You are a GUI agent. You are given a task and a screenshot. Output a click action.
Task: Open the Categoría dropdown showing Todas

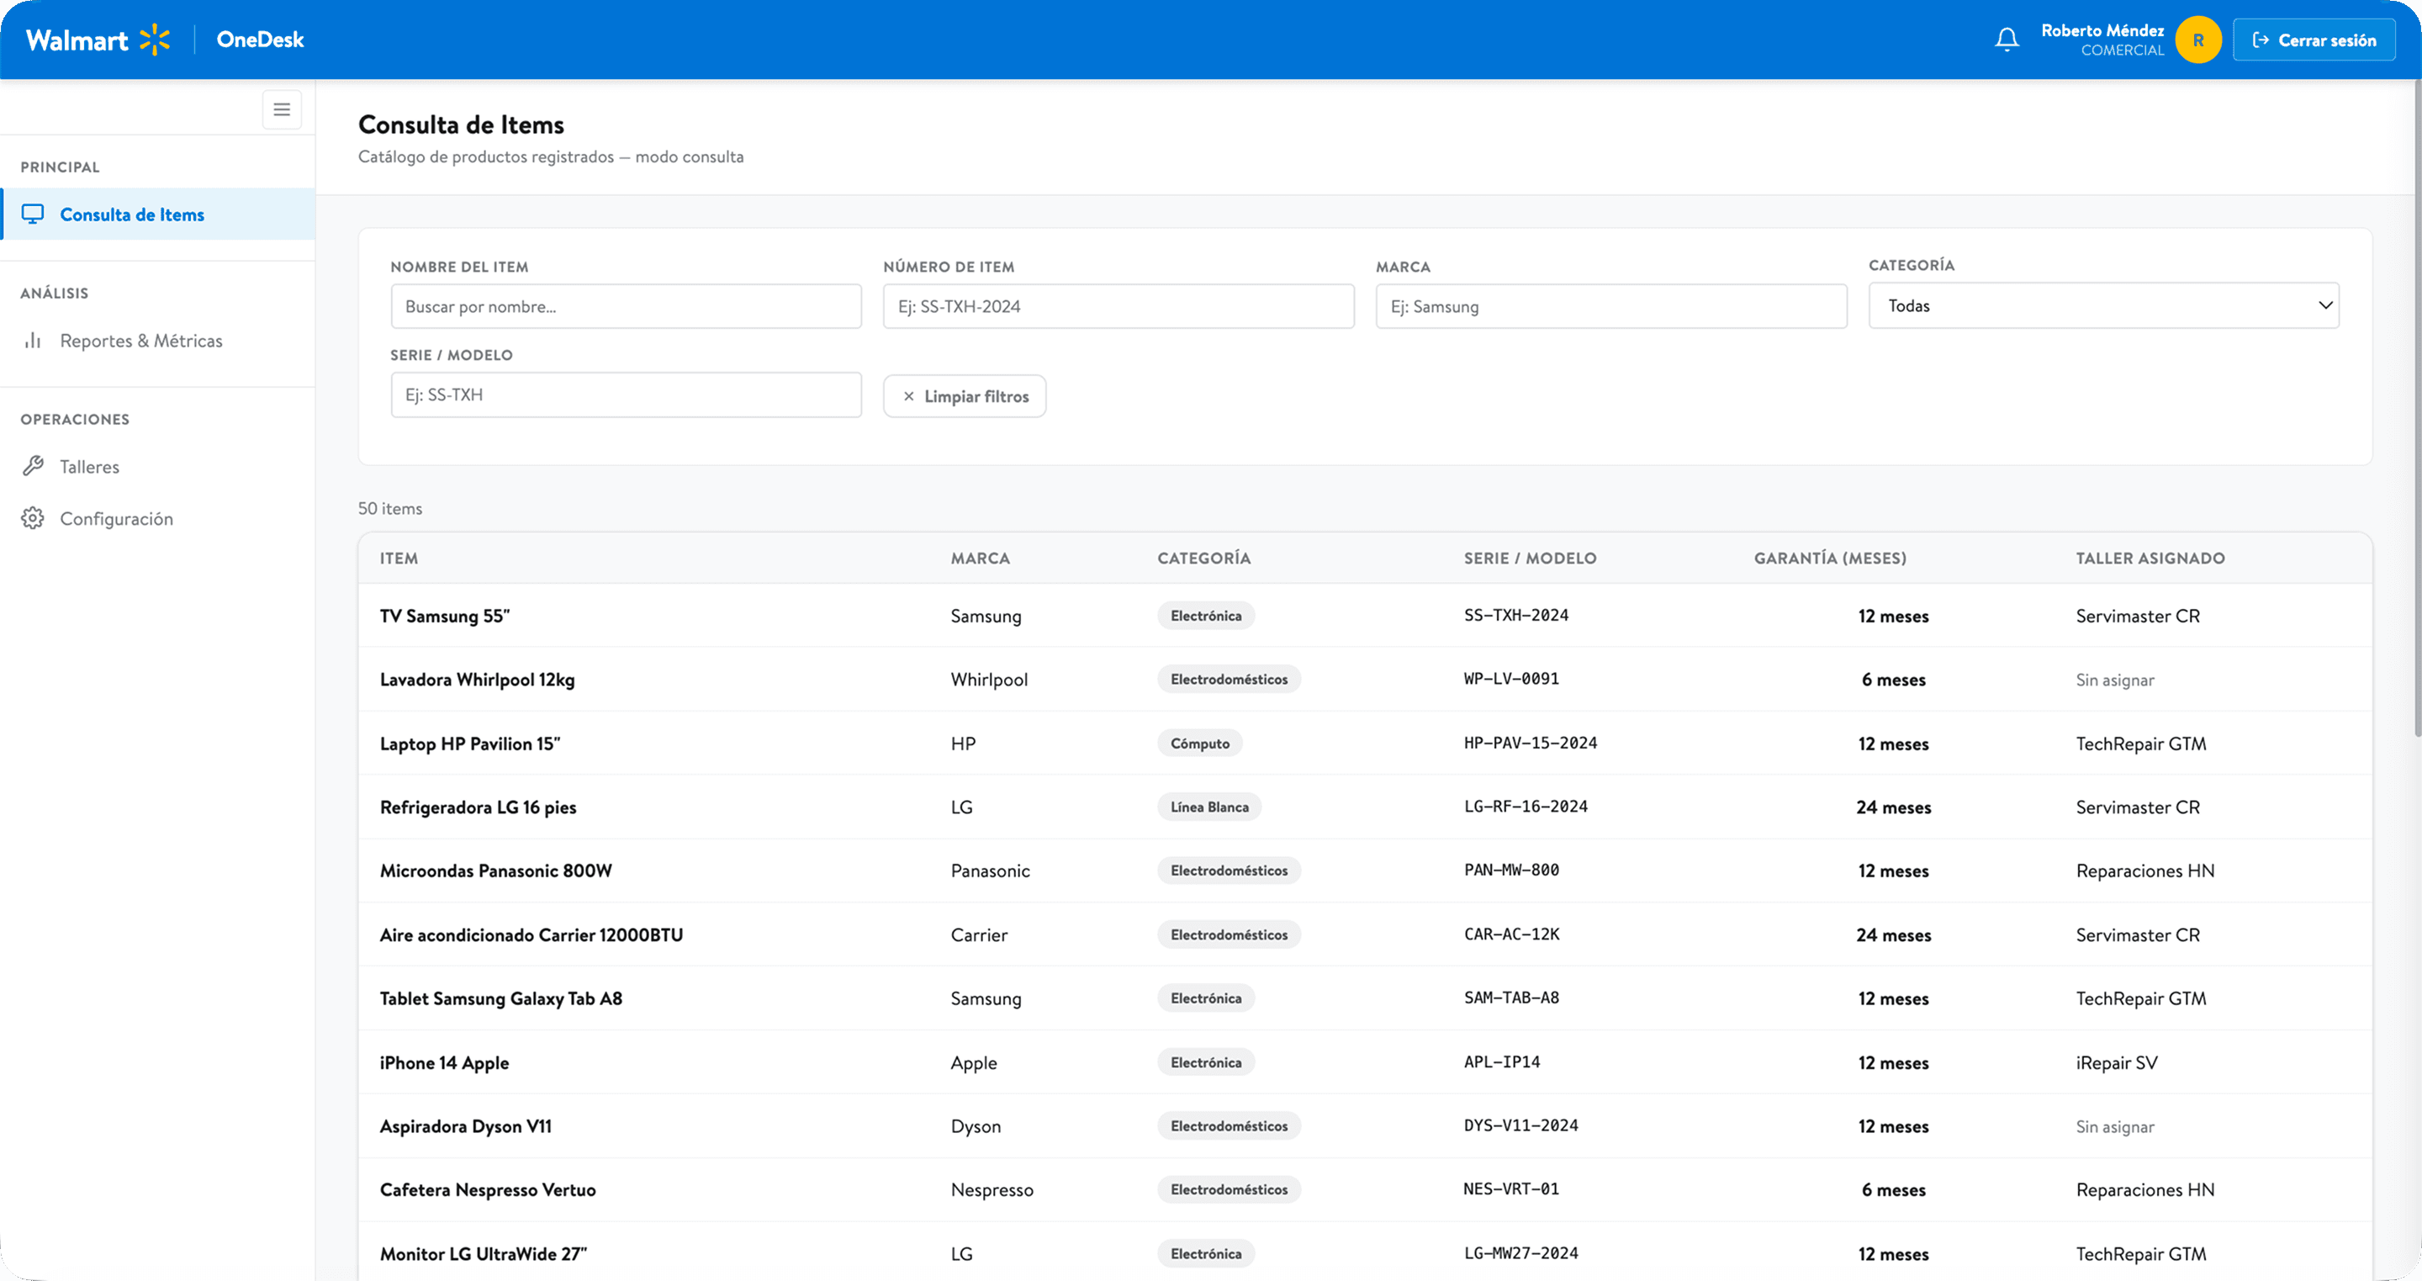(2103, 305)
